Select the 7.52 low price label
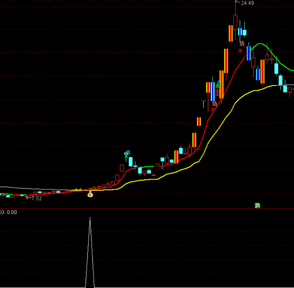Screen dimensions: 294x288 pos(36,198)
